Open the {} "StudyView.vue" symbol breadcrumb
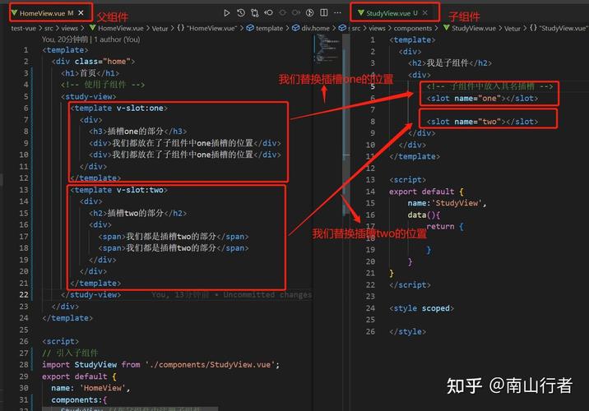This screenshot has height=411, width=589. tap(558, 28)
